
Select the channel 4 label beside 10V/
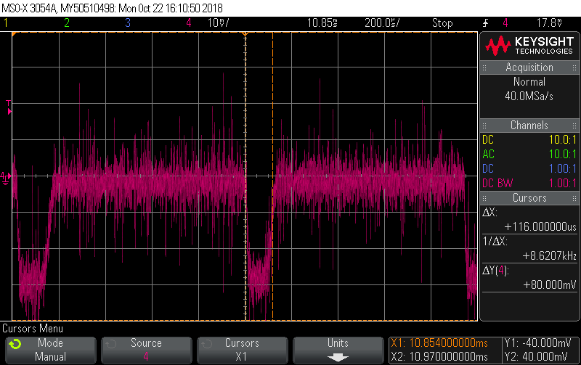[189, 23]
